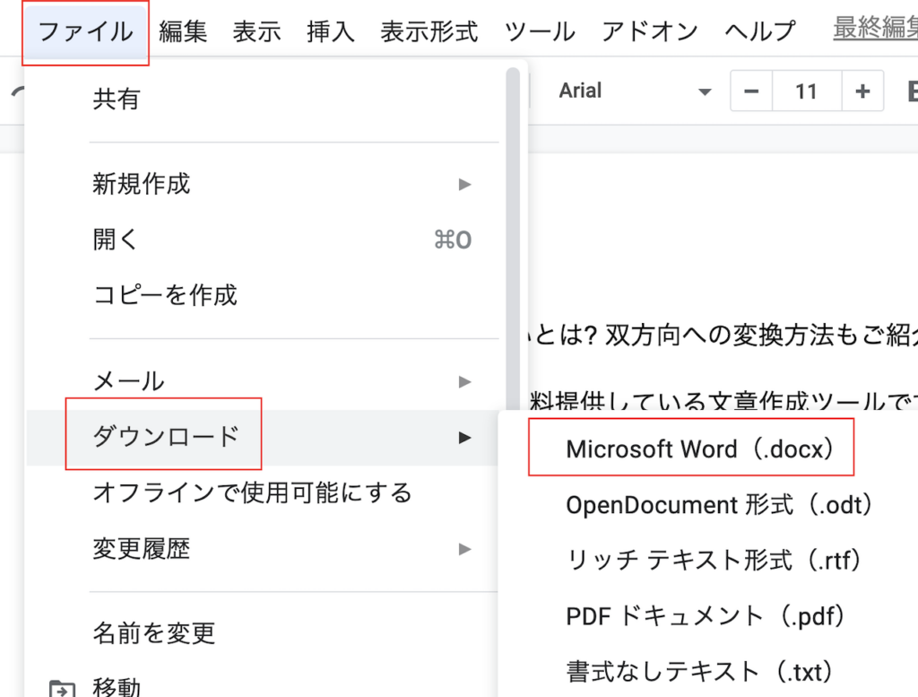Click the 最終編集 history link
This screenshot has width=918, height=697.
(x=875, y=28)
